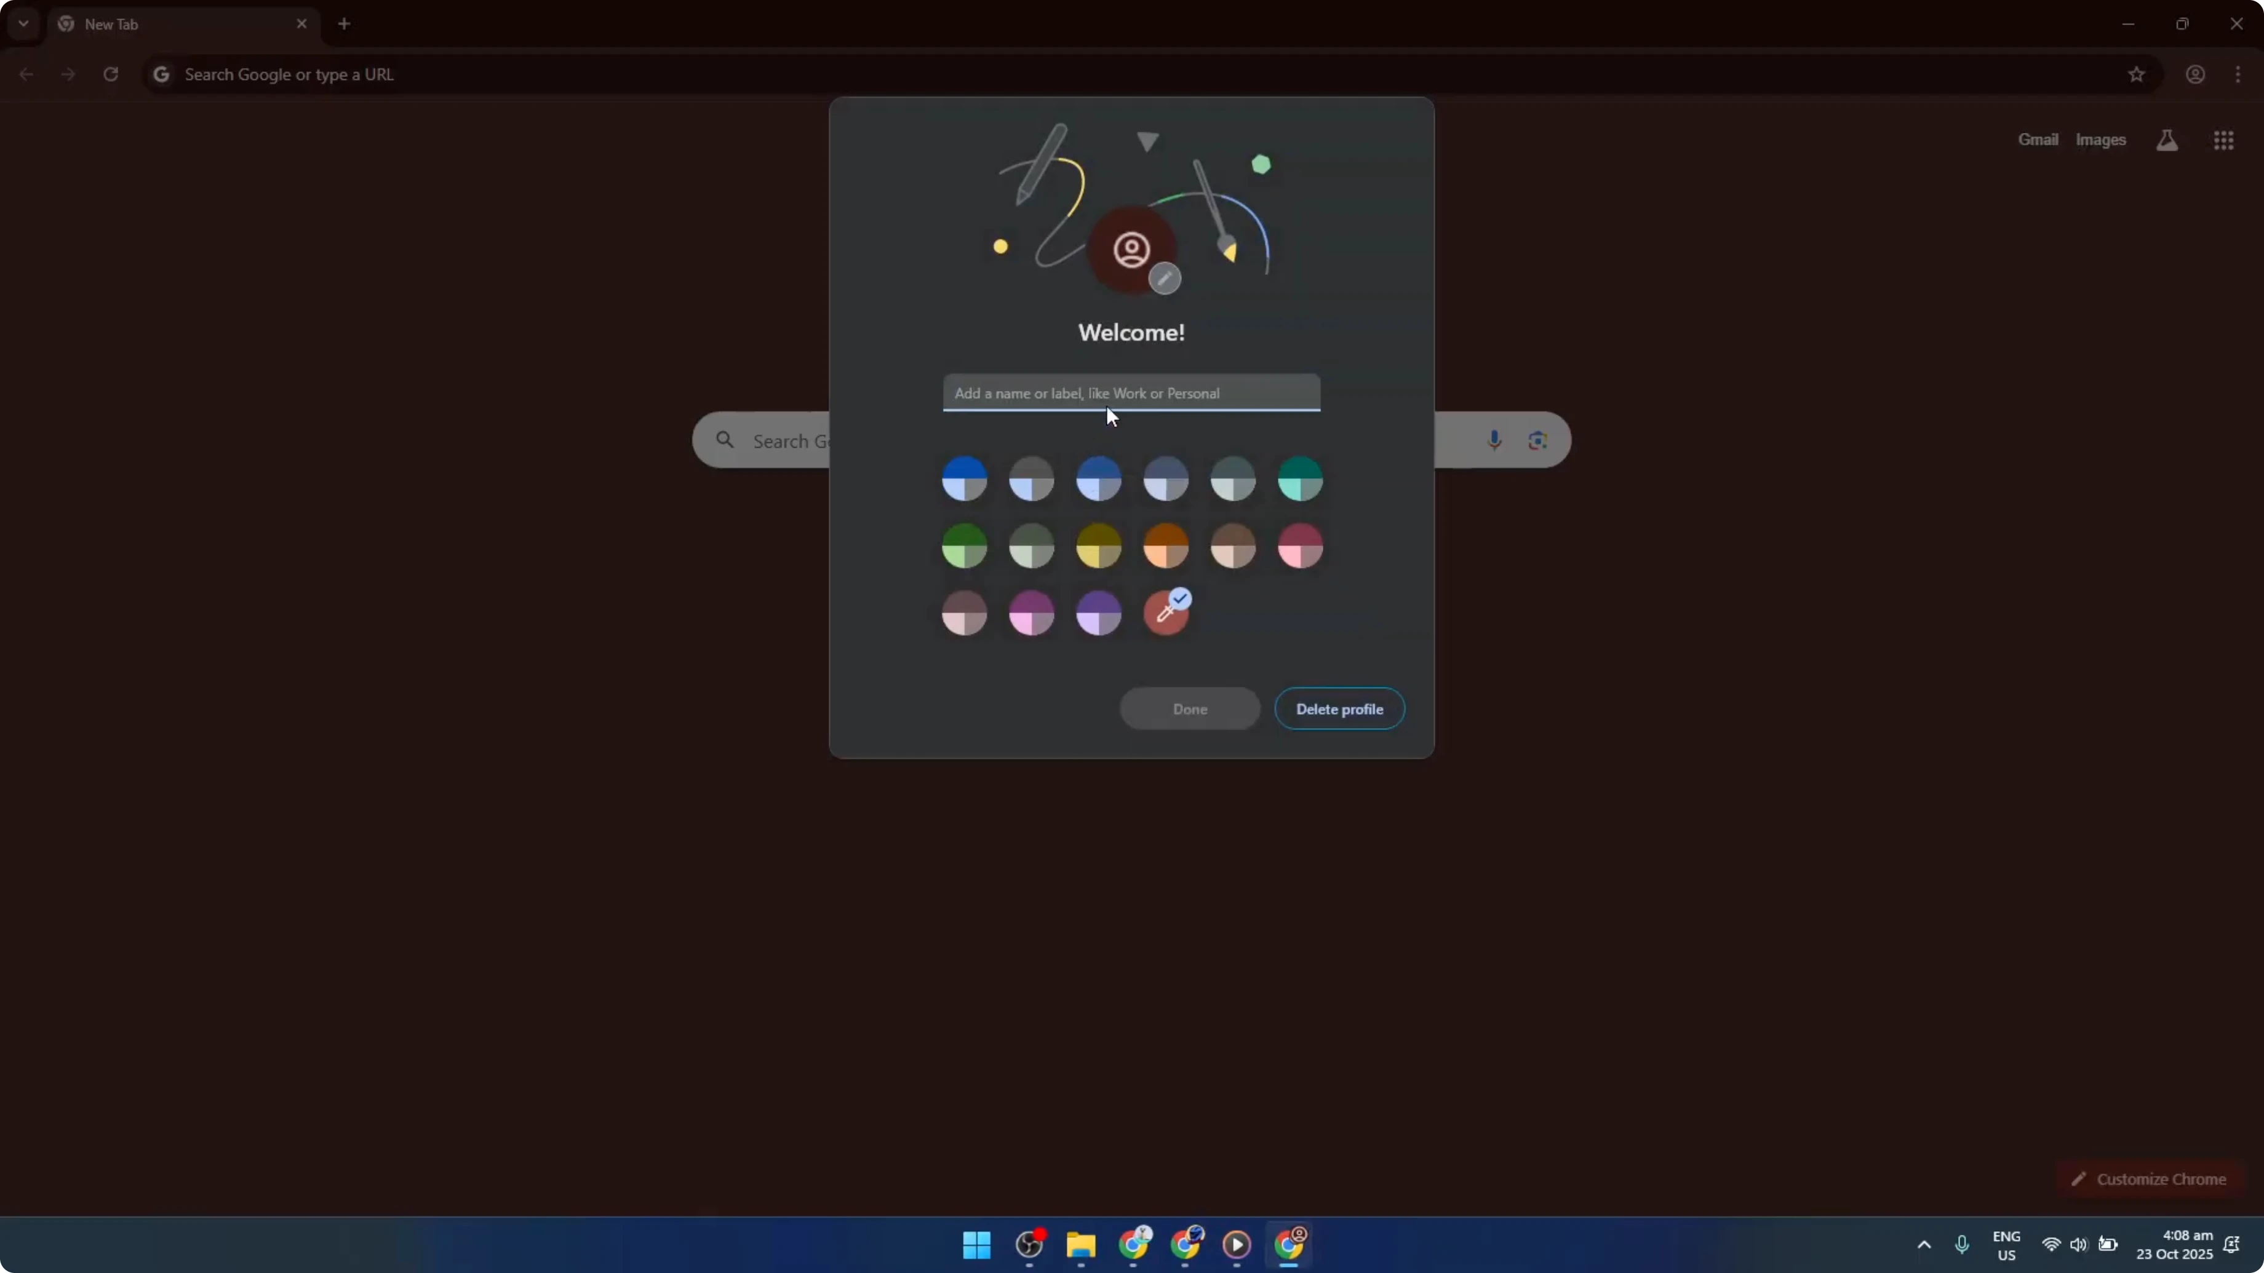The image size is (2264, 1273).
Task: Open voice search with the microphone icon
Action: click(x=1494, y=439)
